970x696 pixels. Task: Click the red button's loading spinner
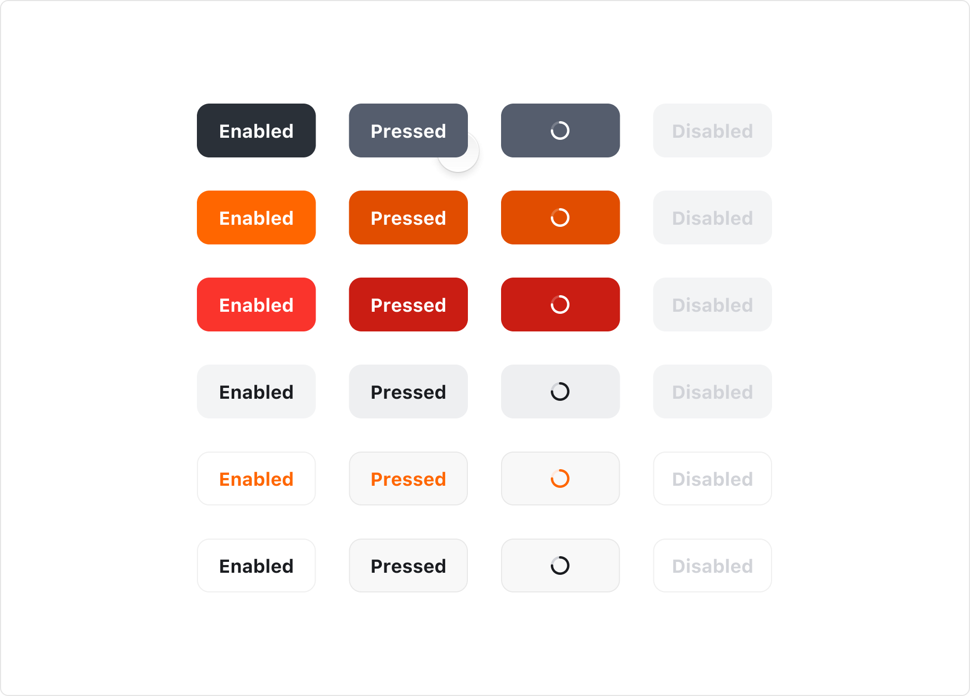[560, 304]
